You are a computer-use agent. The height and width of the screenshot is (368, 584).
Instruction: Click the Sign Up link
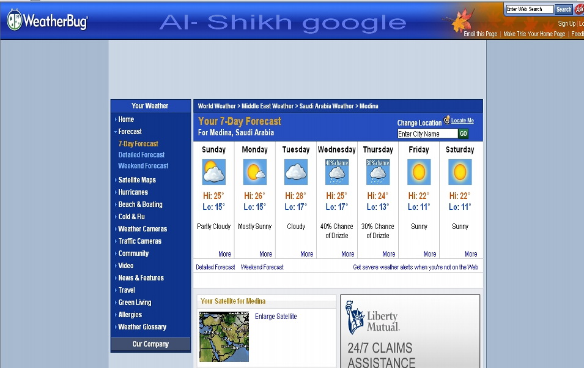tap(566, 23)
